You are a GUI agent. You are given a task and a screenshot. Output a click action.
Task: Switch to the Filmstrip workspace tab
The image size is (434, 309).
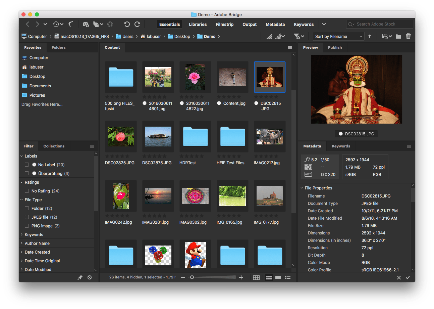point(224,24)
